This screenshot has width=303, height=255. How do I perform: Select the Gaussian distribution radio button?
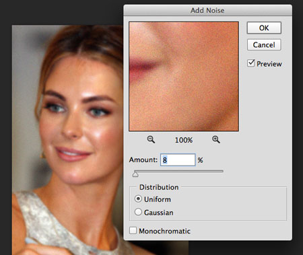pyautogui.click(x=138, y=212)
